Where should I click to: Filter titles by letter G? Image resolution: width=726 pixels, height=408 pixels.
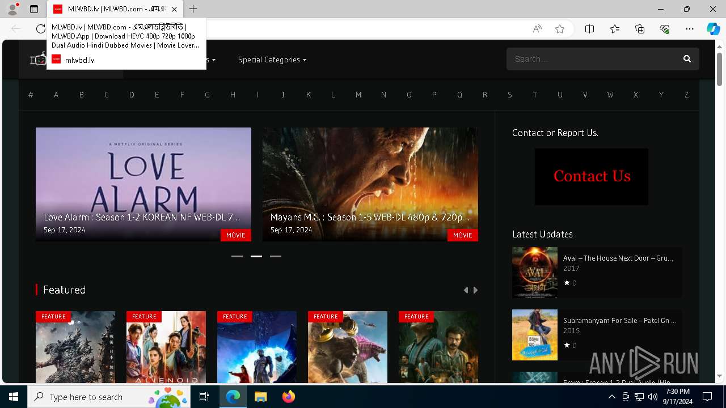[x=207, y=95]
